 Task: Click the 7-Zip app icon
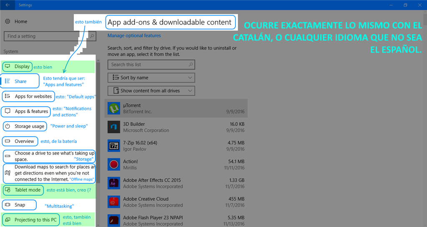click(x=113, y=146)
